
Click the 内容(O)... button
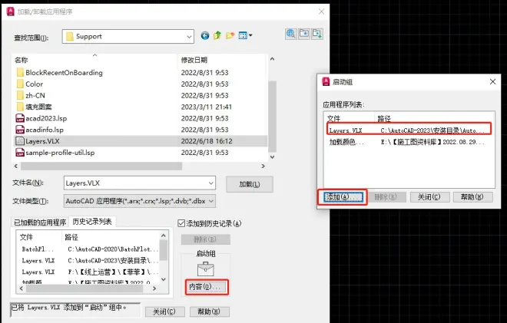coord(207,287)
